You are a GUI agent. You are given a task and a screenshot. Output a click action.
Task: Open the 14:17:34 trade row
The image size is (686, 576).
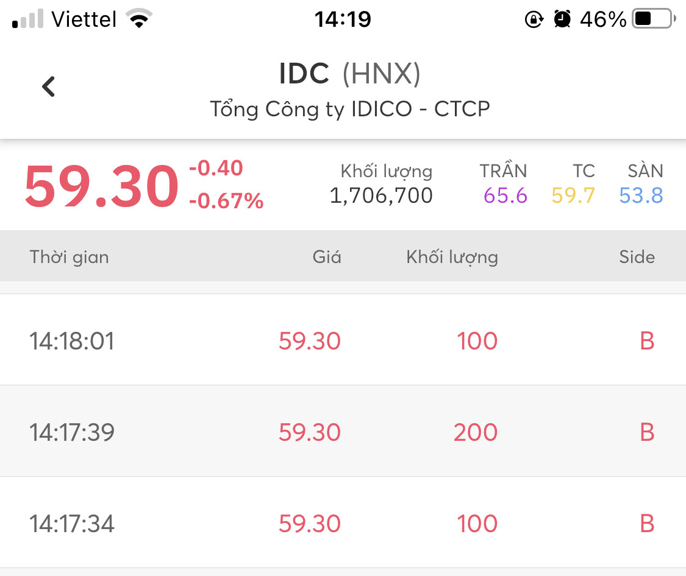click(x=343, y=523)
